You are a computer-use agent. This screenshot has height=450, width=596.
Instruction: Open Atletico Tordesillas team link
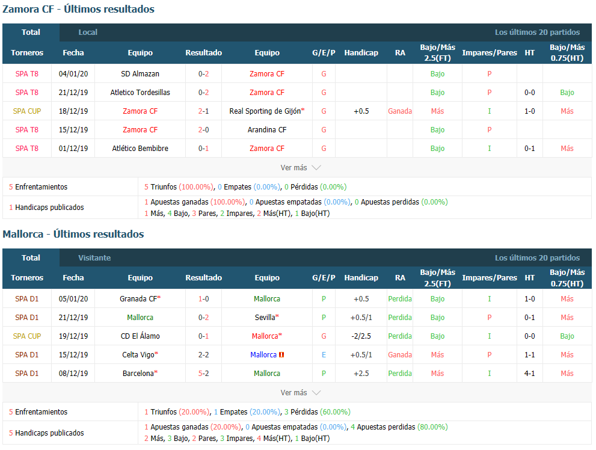[x=140, y=93]
